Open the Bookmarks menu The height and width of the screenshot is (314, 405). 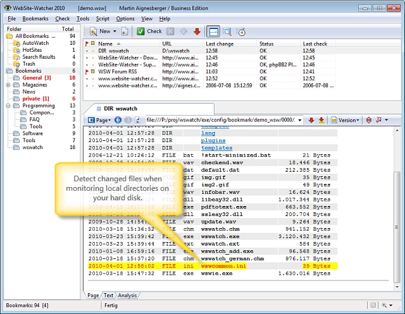(x=35, y=19)
